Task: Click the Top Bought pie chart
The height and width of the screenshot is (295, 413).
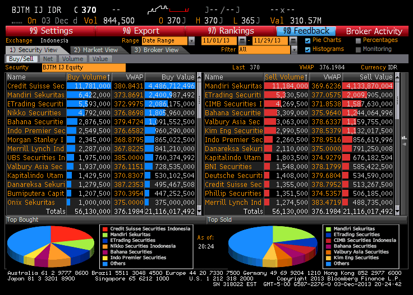Action: (x=51, y=247)
